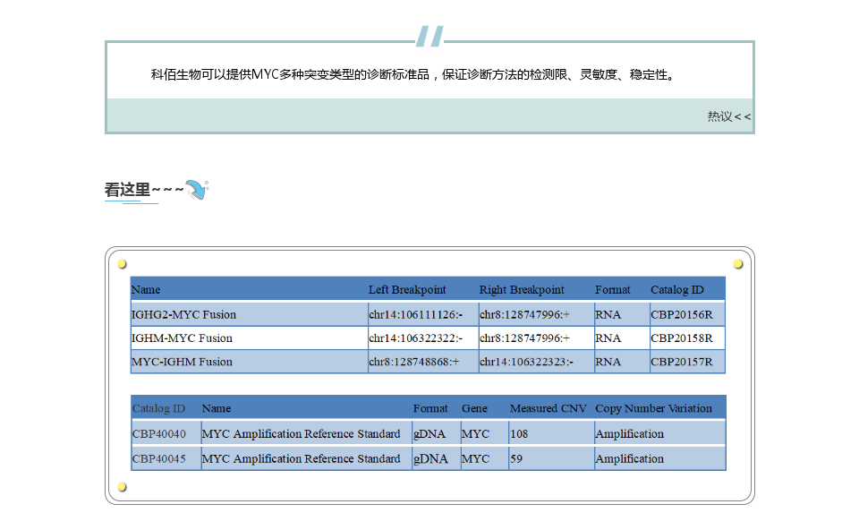Click the MYC-IGHM Fusion row name
This screenshot has height=530, width=859.
point(182,362)
